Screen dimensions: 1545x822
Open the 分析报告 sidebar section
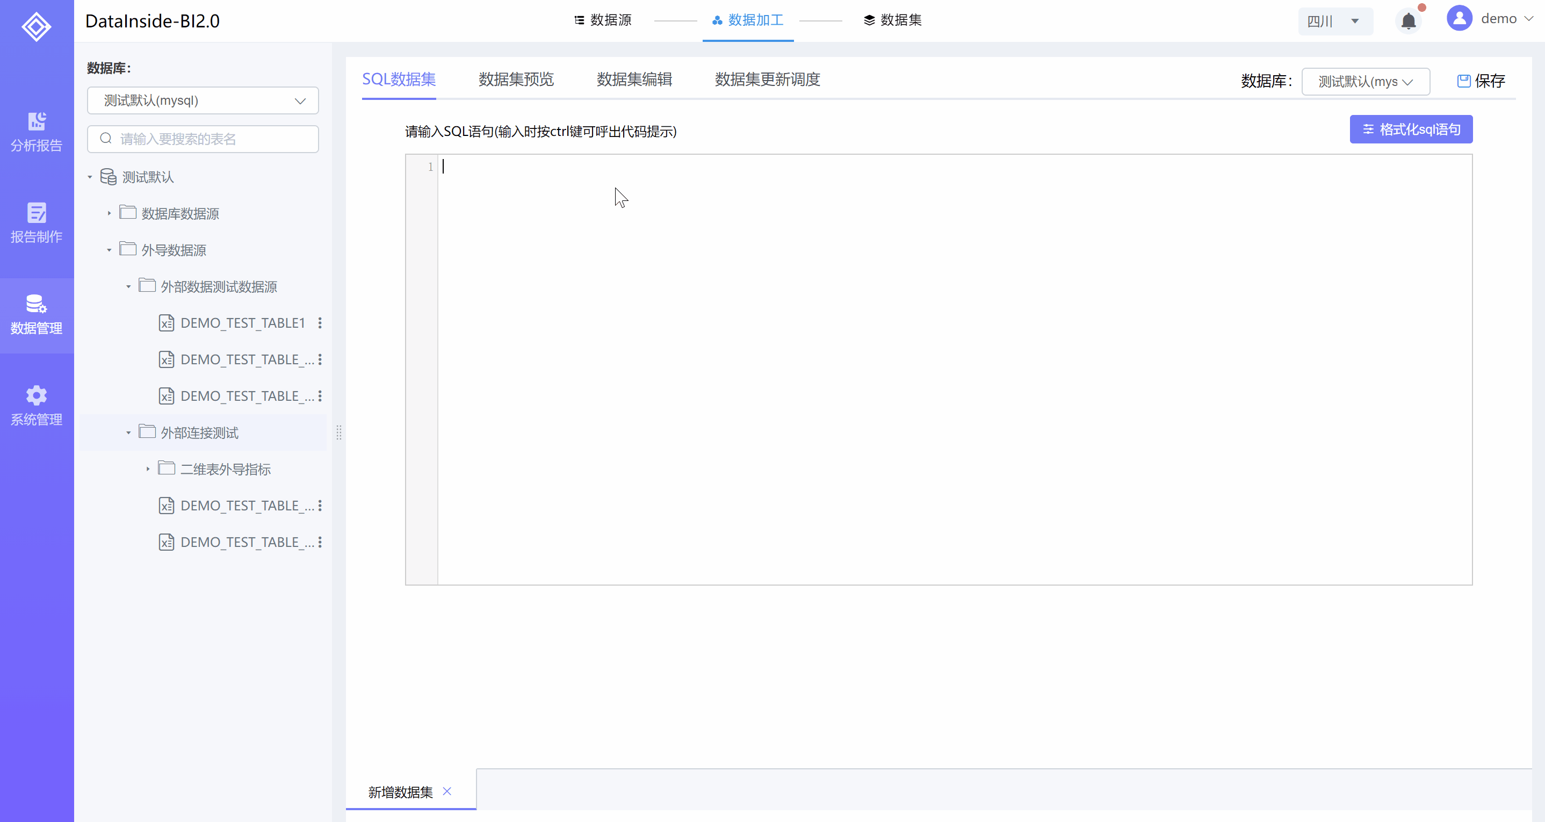(37, 132)
